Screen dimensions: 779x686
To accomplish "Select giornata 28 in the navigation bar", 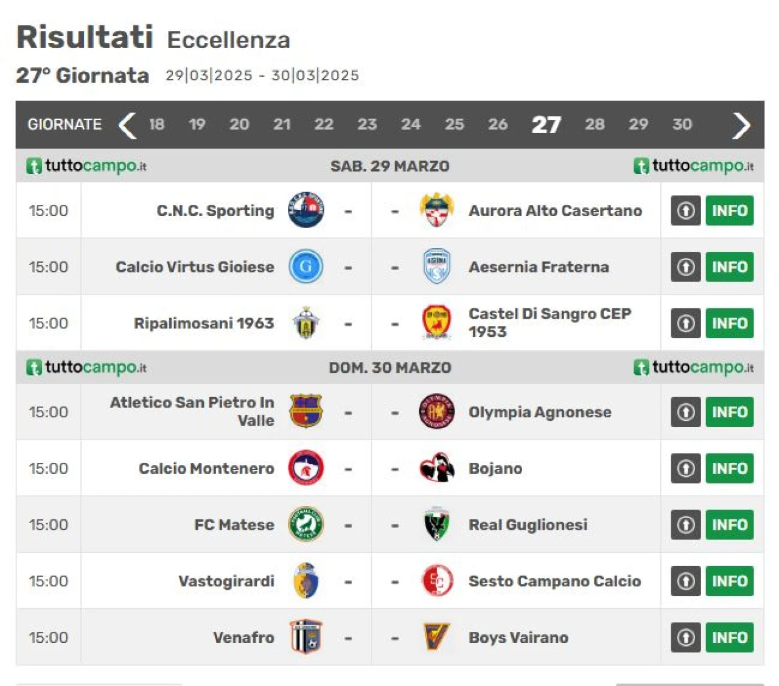I will click(595, 125).
